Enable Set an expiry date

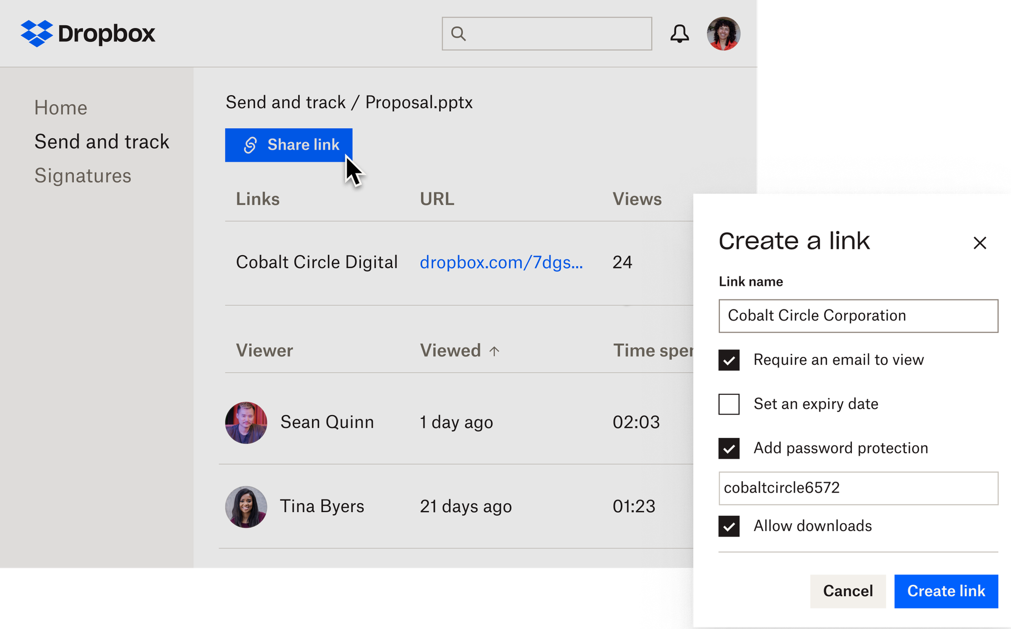click(x=729, y=405)
